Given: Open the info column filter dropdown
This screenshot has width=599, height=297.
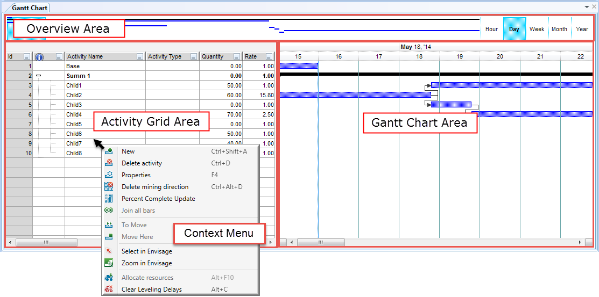Looking at the screenshot, I should pyautogui.click(x=59, y=57).
